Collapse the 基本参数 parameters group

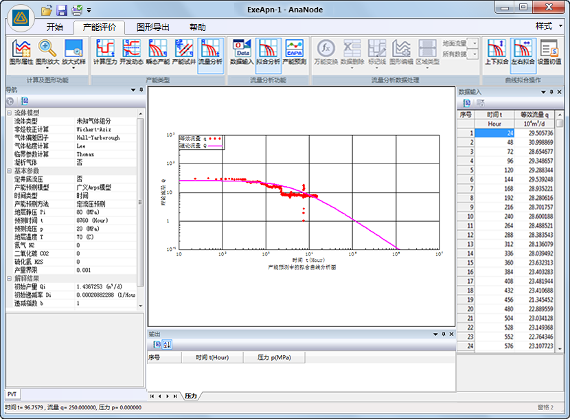point(9,170)
